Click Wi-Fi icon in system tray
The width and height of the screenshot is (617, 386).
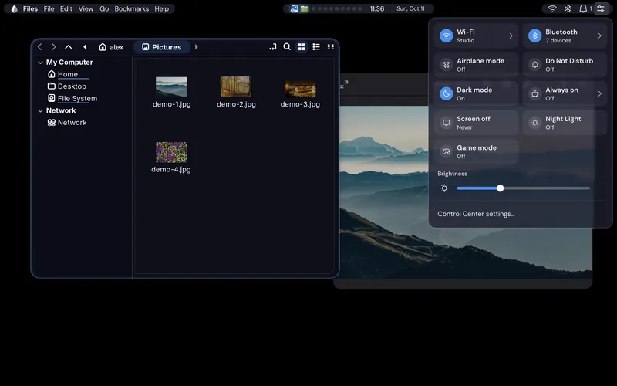pos(552,8)
